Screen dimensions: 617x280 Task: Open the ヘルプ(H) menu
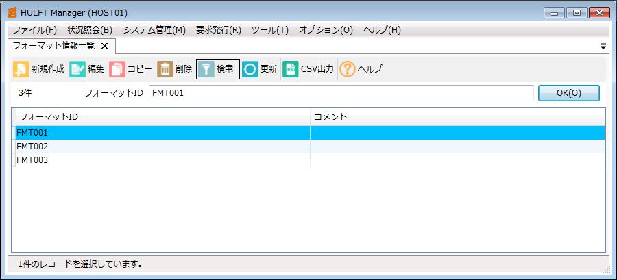pyautogui.click(x=382, y=30)
